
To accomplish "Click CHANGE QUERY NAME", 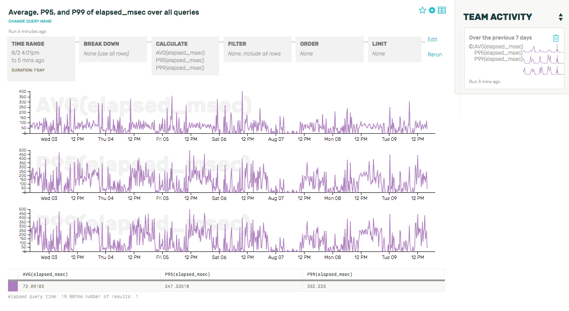I will (x=30, y=21).
